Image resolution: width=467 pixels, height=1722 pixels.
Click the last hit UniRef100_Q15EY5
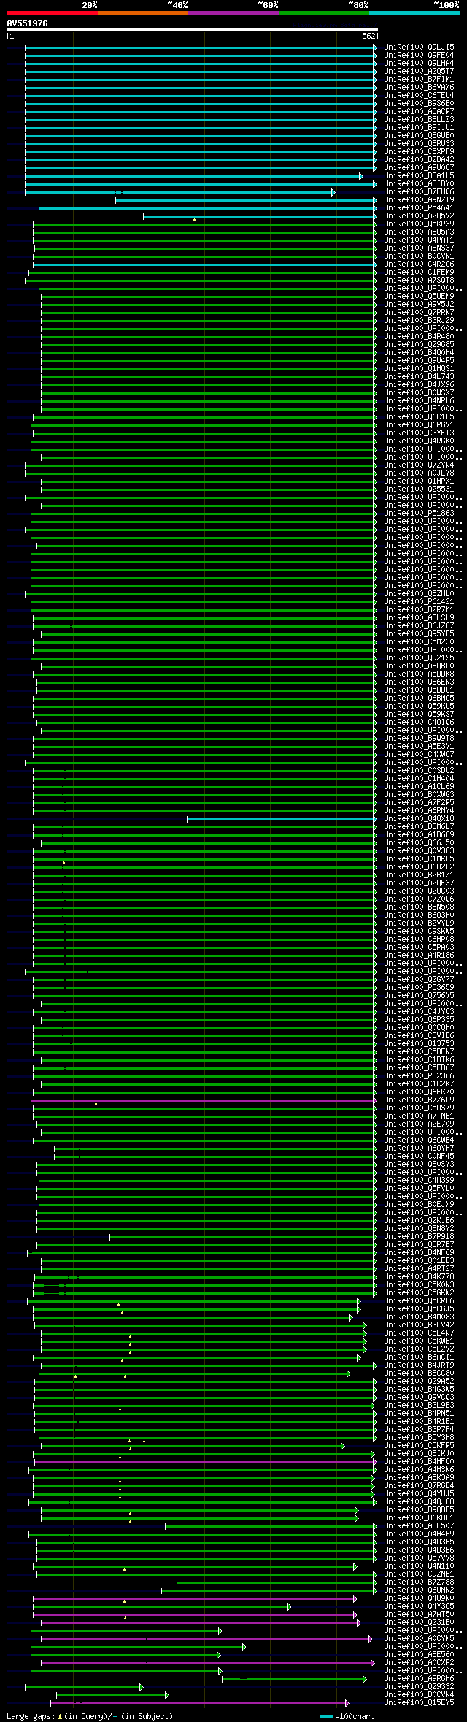tap(419, 1703)
